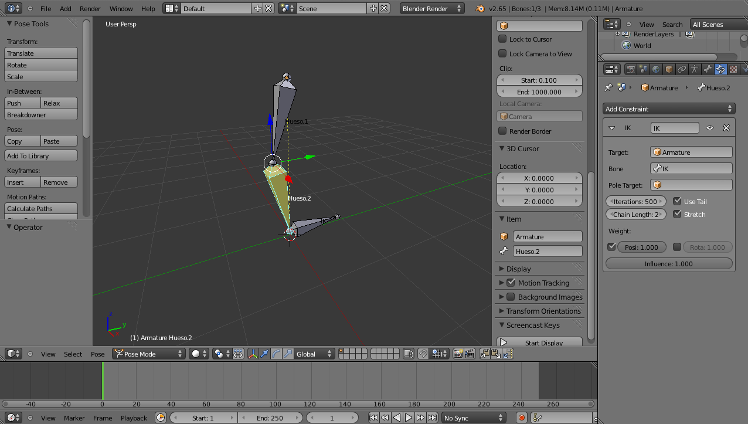Viewport: 748px width, 424px height.
Task: Click the Calculate Paths button
Action: click(41, 208)
